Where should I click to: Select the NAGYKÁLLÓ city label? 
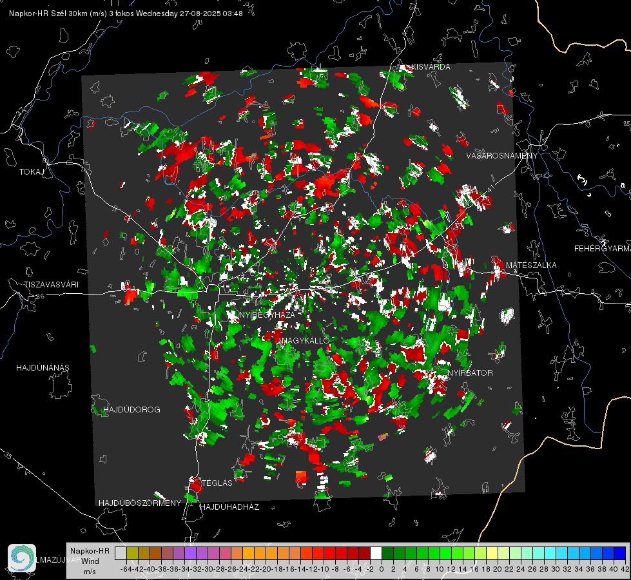306,340
